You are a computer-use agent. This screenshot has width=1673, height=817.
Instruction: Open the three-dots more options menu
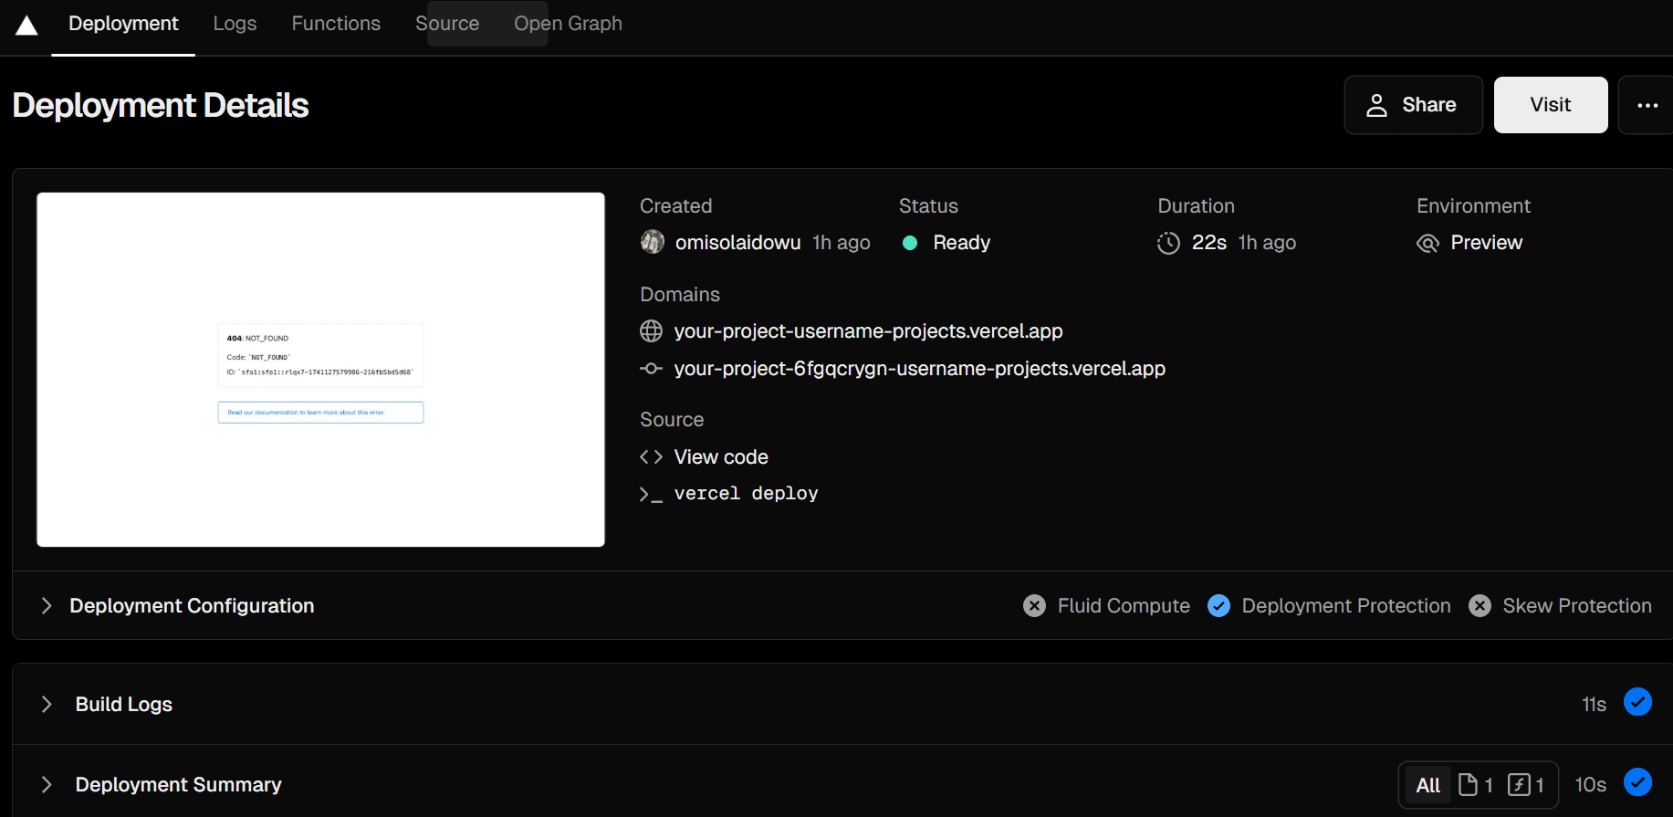[x=1646, y=105]
